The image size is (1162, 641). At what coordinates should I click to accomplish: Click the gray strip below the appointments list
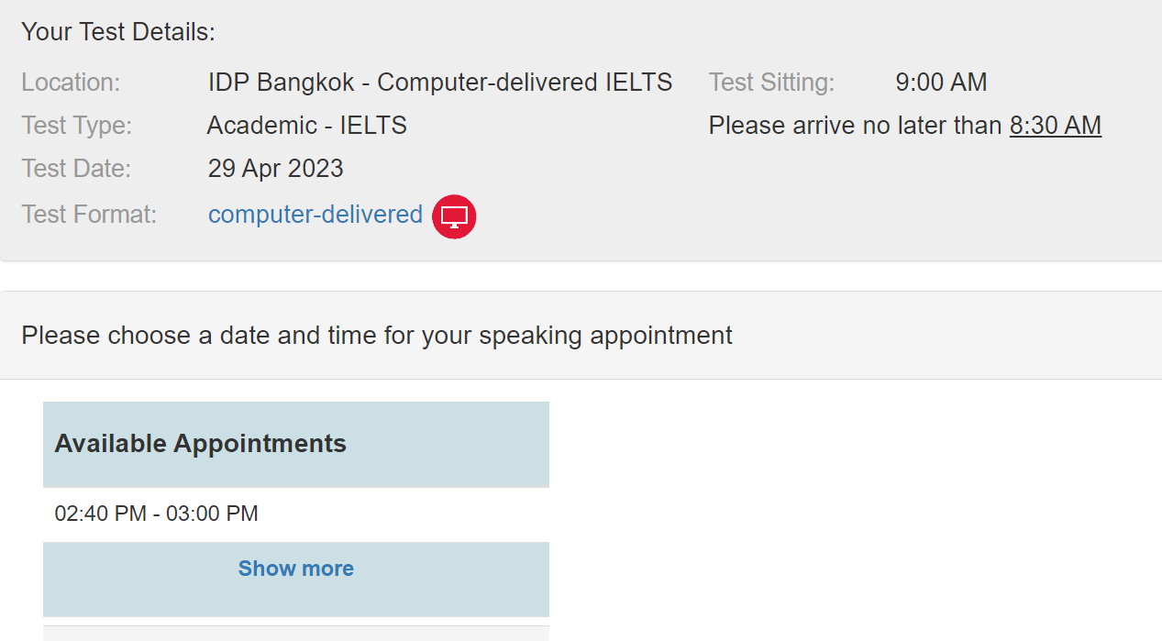(295, 634)
